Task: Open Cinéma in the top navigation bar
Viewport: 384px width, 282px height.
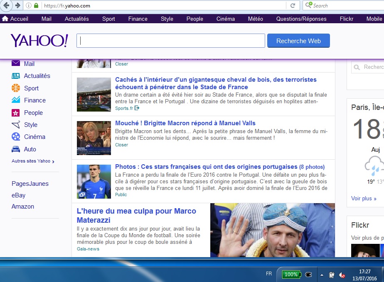Action: tap(226, 19)
